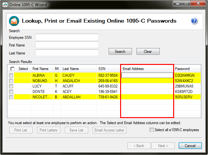Close the Online 1095-C Wizard window
Image resolution: width=208 pixels, height=155 pixels.
point(198,4)
